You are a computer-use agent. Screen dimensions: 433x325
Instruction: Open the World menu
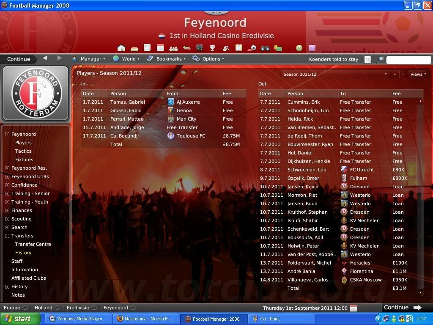pos(126,59)
